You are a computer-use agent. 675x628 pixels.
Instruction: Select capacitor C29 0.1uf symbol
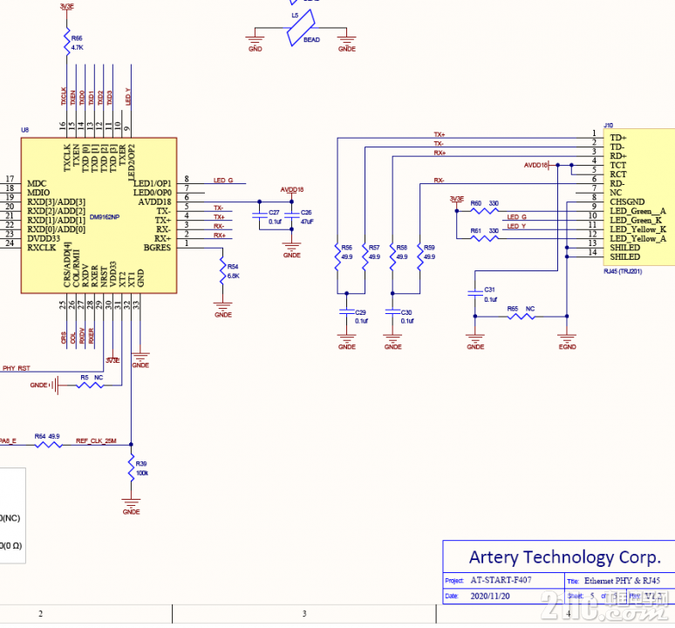(x=346, y=312)
